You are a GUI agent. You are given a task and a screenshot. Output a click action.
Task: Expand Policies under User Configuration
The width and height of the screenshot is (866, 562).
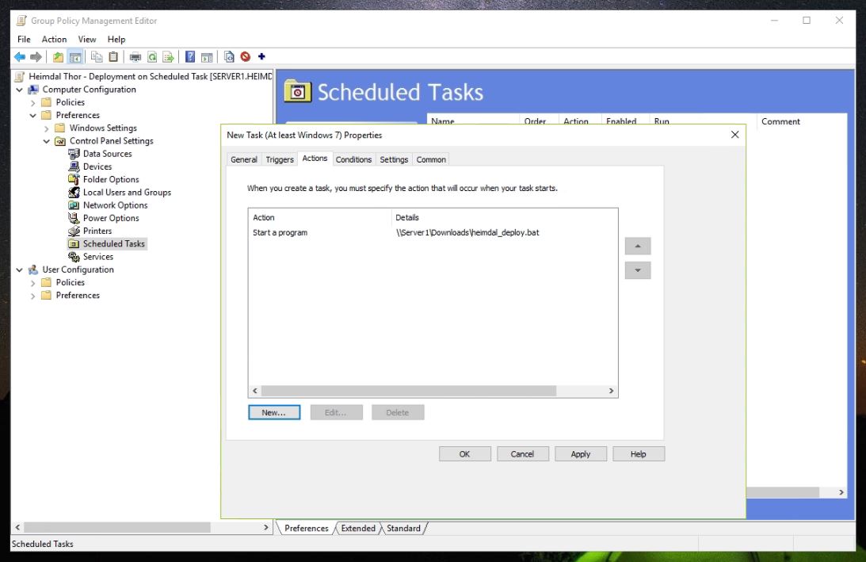click(x=32, y=282)
